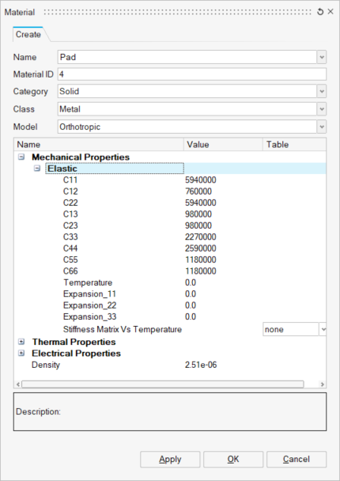This screenshot has width=340, height=481.
Task: Click the Material ID input field
Action: point(192,74)
